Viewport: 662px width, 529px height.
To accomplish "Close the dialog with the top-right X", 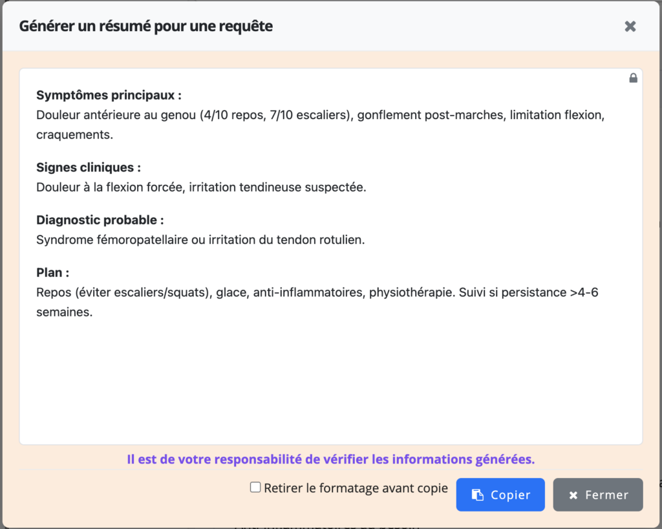I will pos(630,27).
